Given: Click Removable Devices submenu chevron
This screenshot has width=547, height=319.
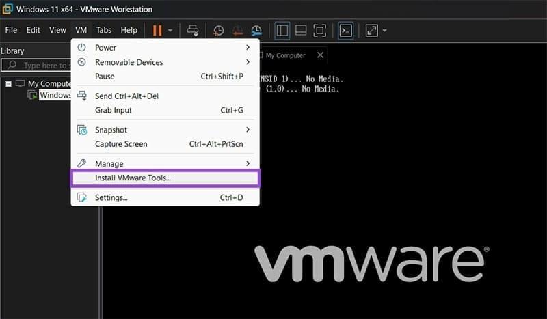Looking at the screenshot, I should pyautogui.click(x=248, y=61).
